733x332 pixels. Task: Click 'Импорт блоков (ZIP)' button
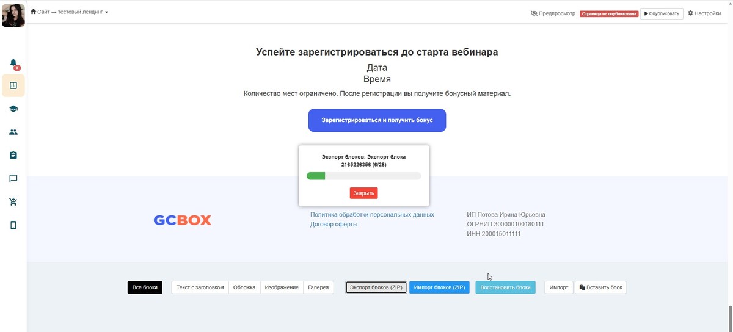coord(439,287)
